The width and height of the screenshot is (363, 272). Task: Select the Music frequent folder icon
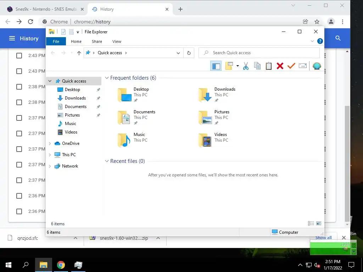[124, 140]
